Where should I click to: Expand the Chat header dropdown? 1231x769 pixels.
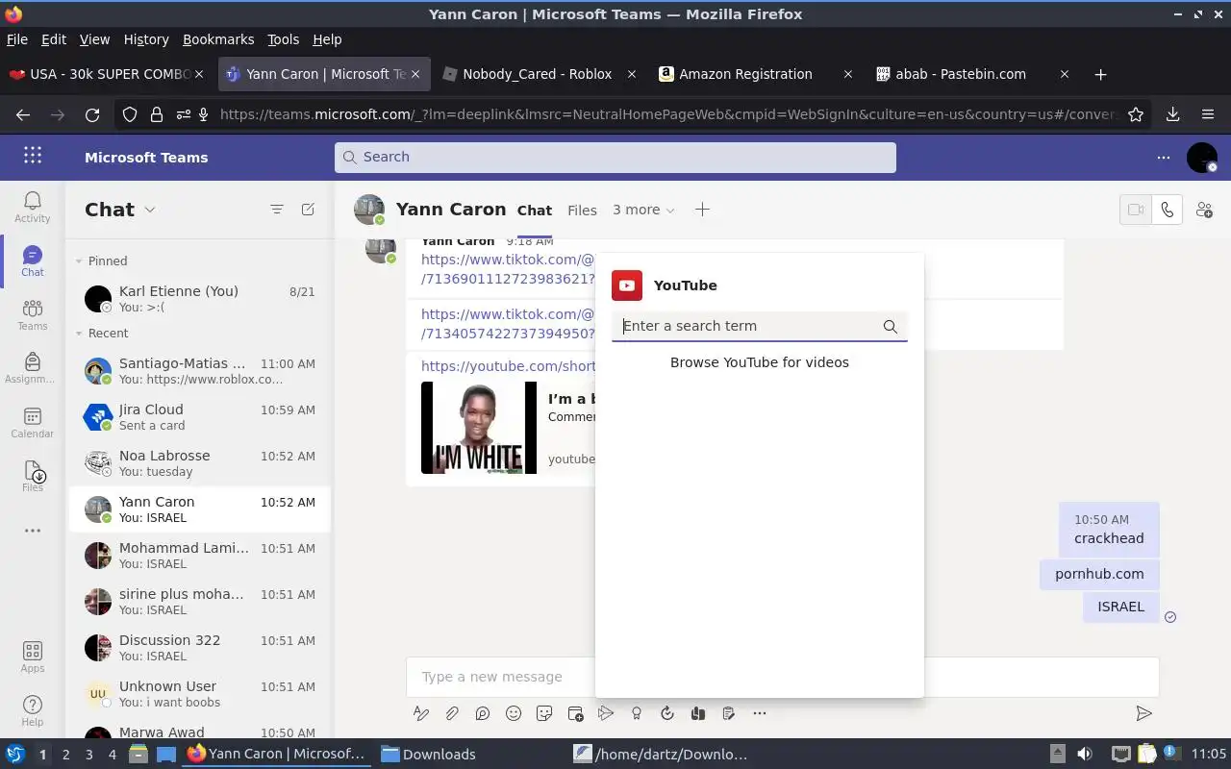tap(149, 210)
